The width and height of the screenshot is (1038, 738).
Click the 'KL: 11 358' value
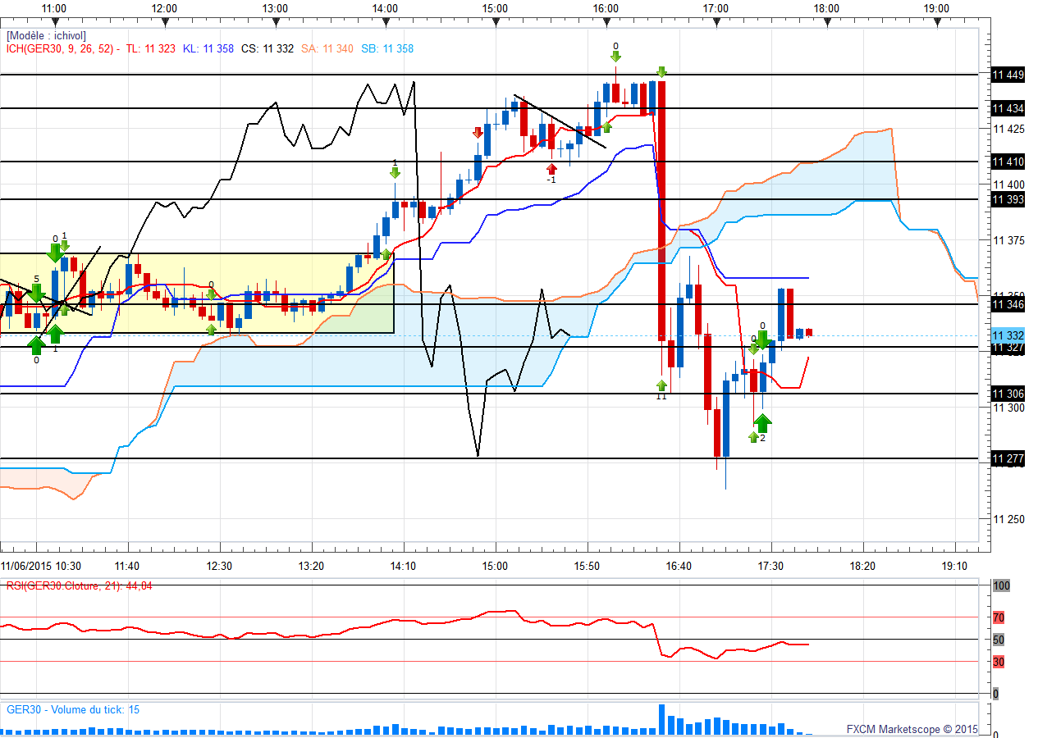pyautogui.click(x=208, y=48)
